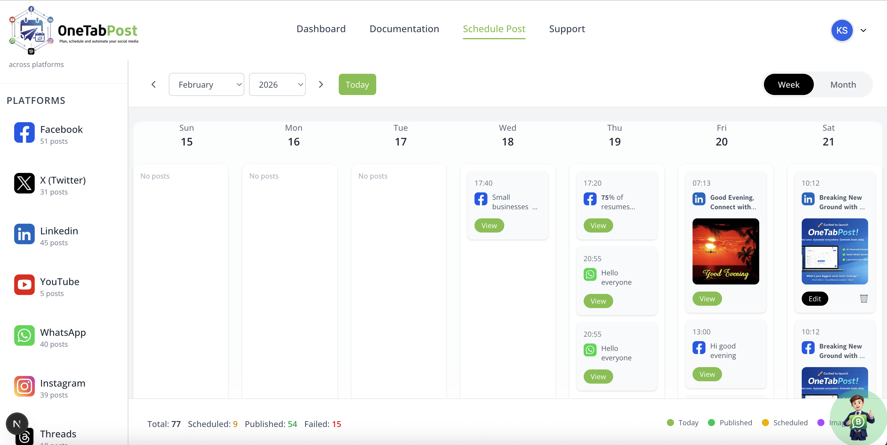Screen dimensions: 887x445
Task: Switch calendar to Month view
Action: click(842, 84)
